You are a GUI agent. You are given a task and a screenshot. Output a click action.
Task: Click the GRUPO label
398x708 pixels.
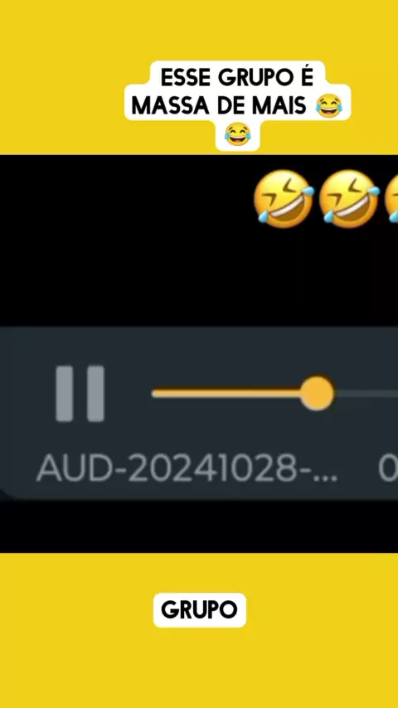point(199,610)
